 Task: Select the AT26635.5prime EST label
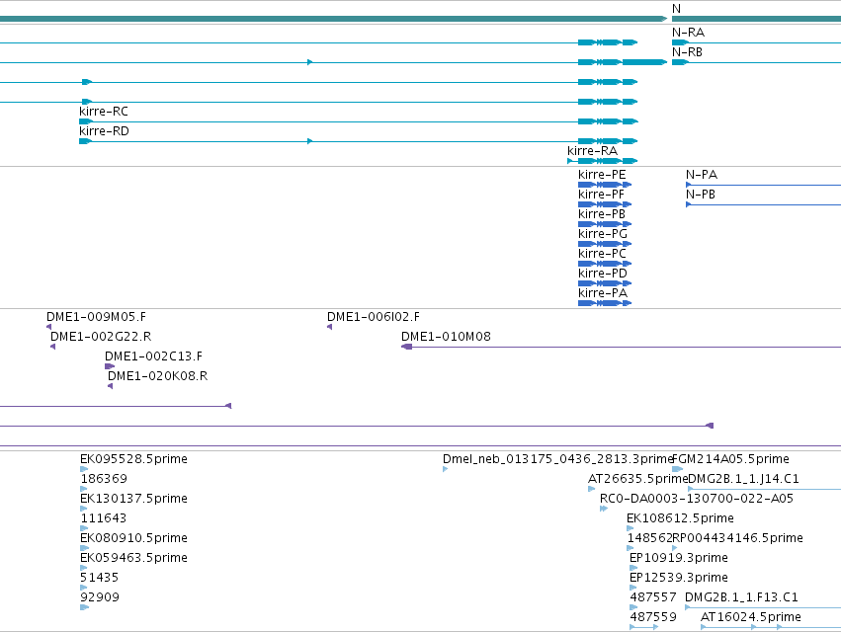click(x=637, y=478)
